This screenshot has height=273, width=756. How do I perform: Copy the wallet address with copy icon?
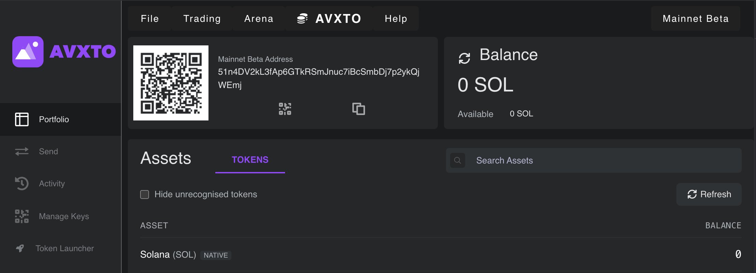359,109
